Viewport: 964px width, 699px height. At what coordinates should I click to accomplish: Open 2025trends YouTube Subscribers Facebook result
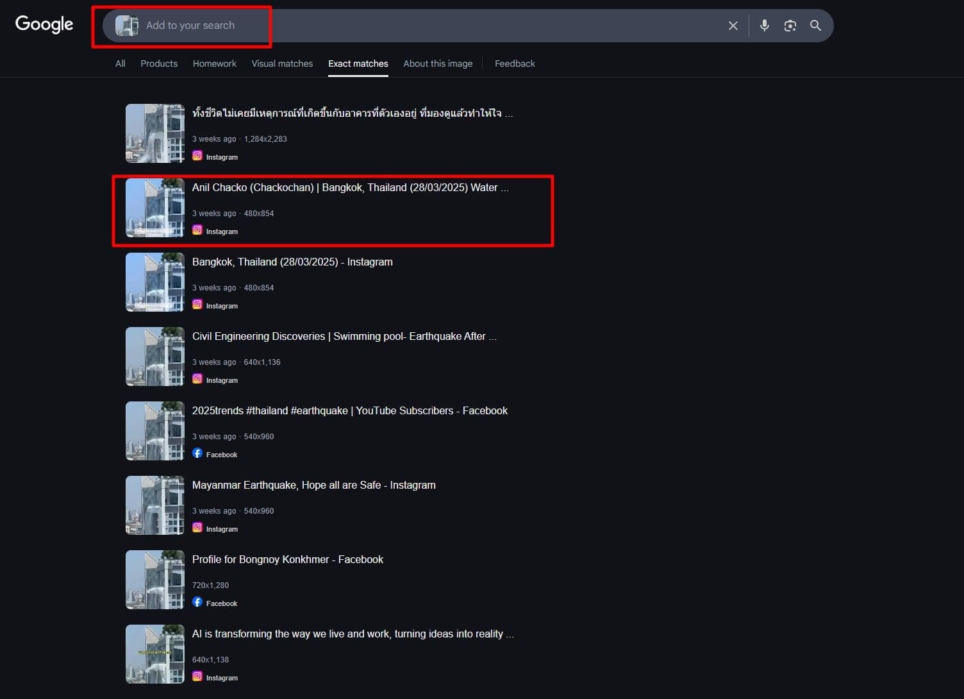(349, 411)
